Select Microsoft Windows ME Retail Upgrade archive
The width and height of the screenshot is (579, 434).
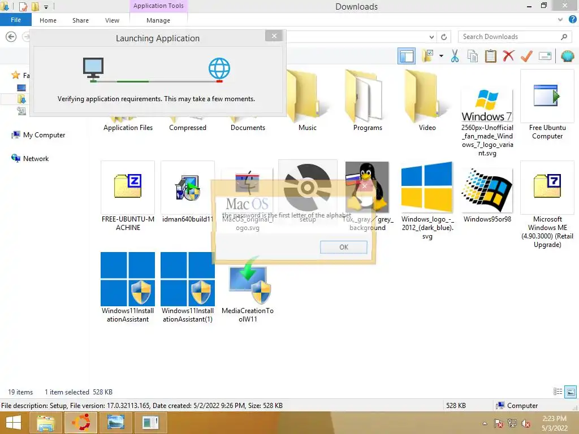click(547, 205)
